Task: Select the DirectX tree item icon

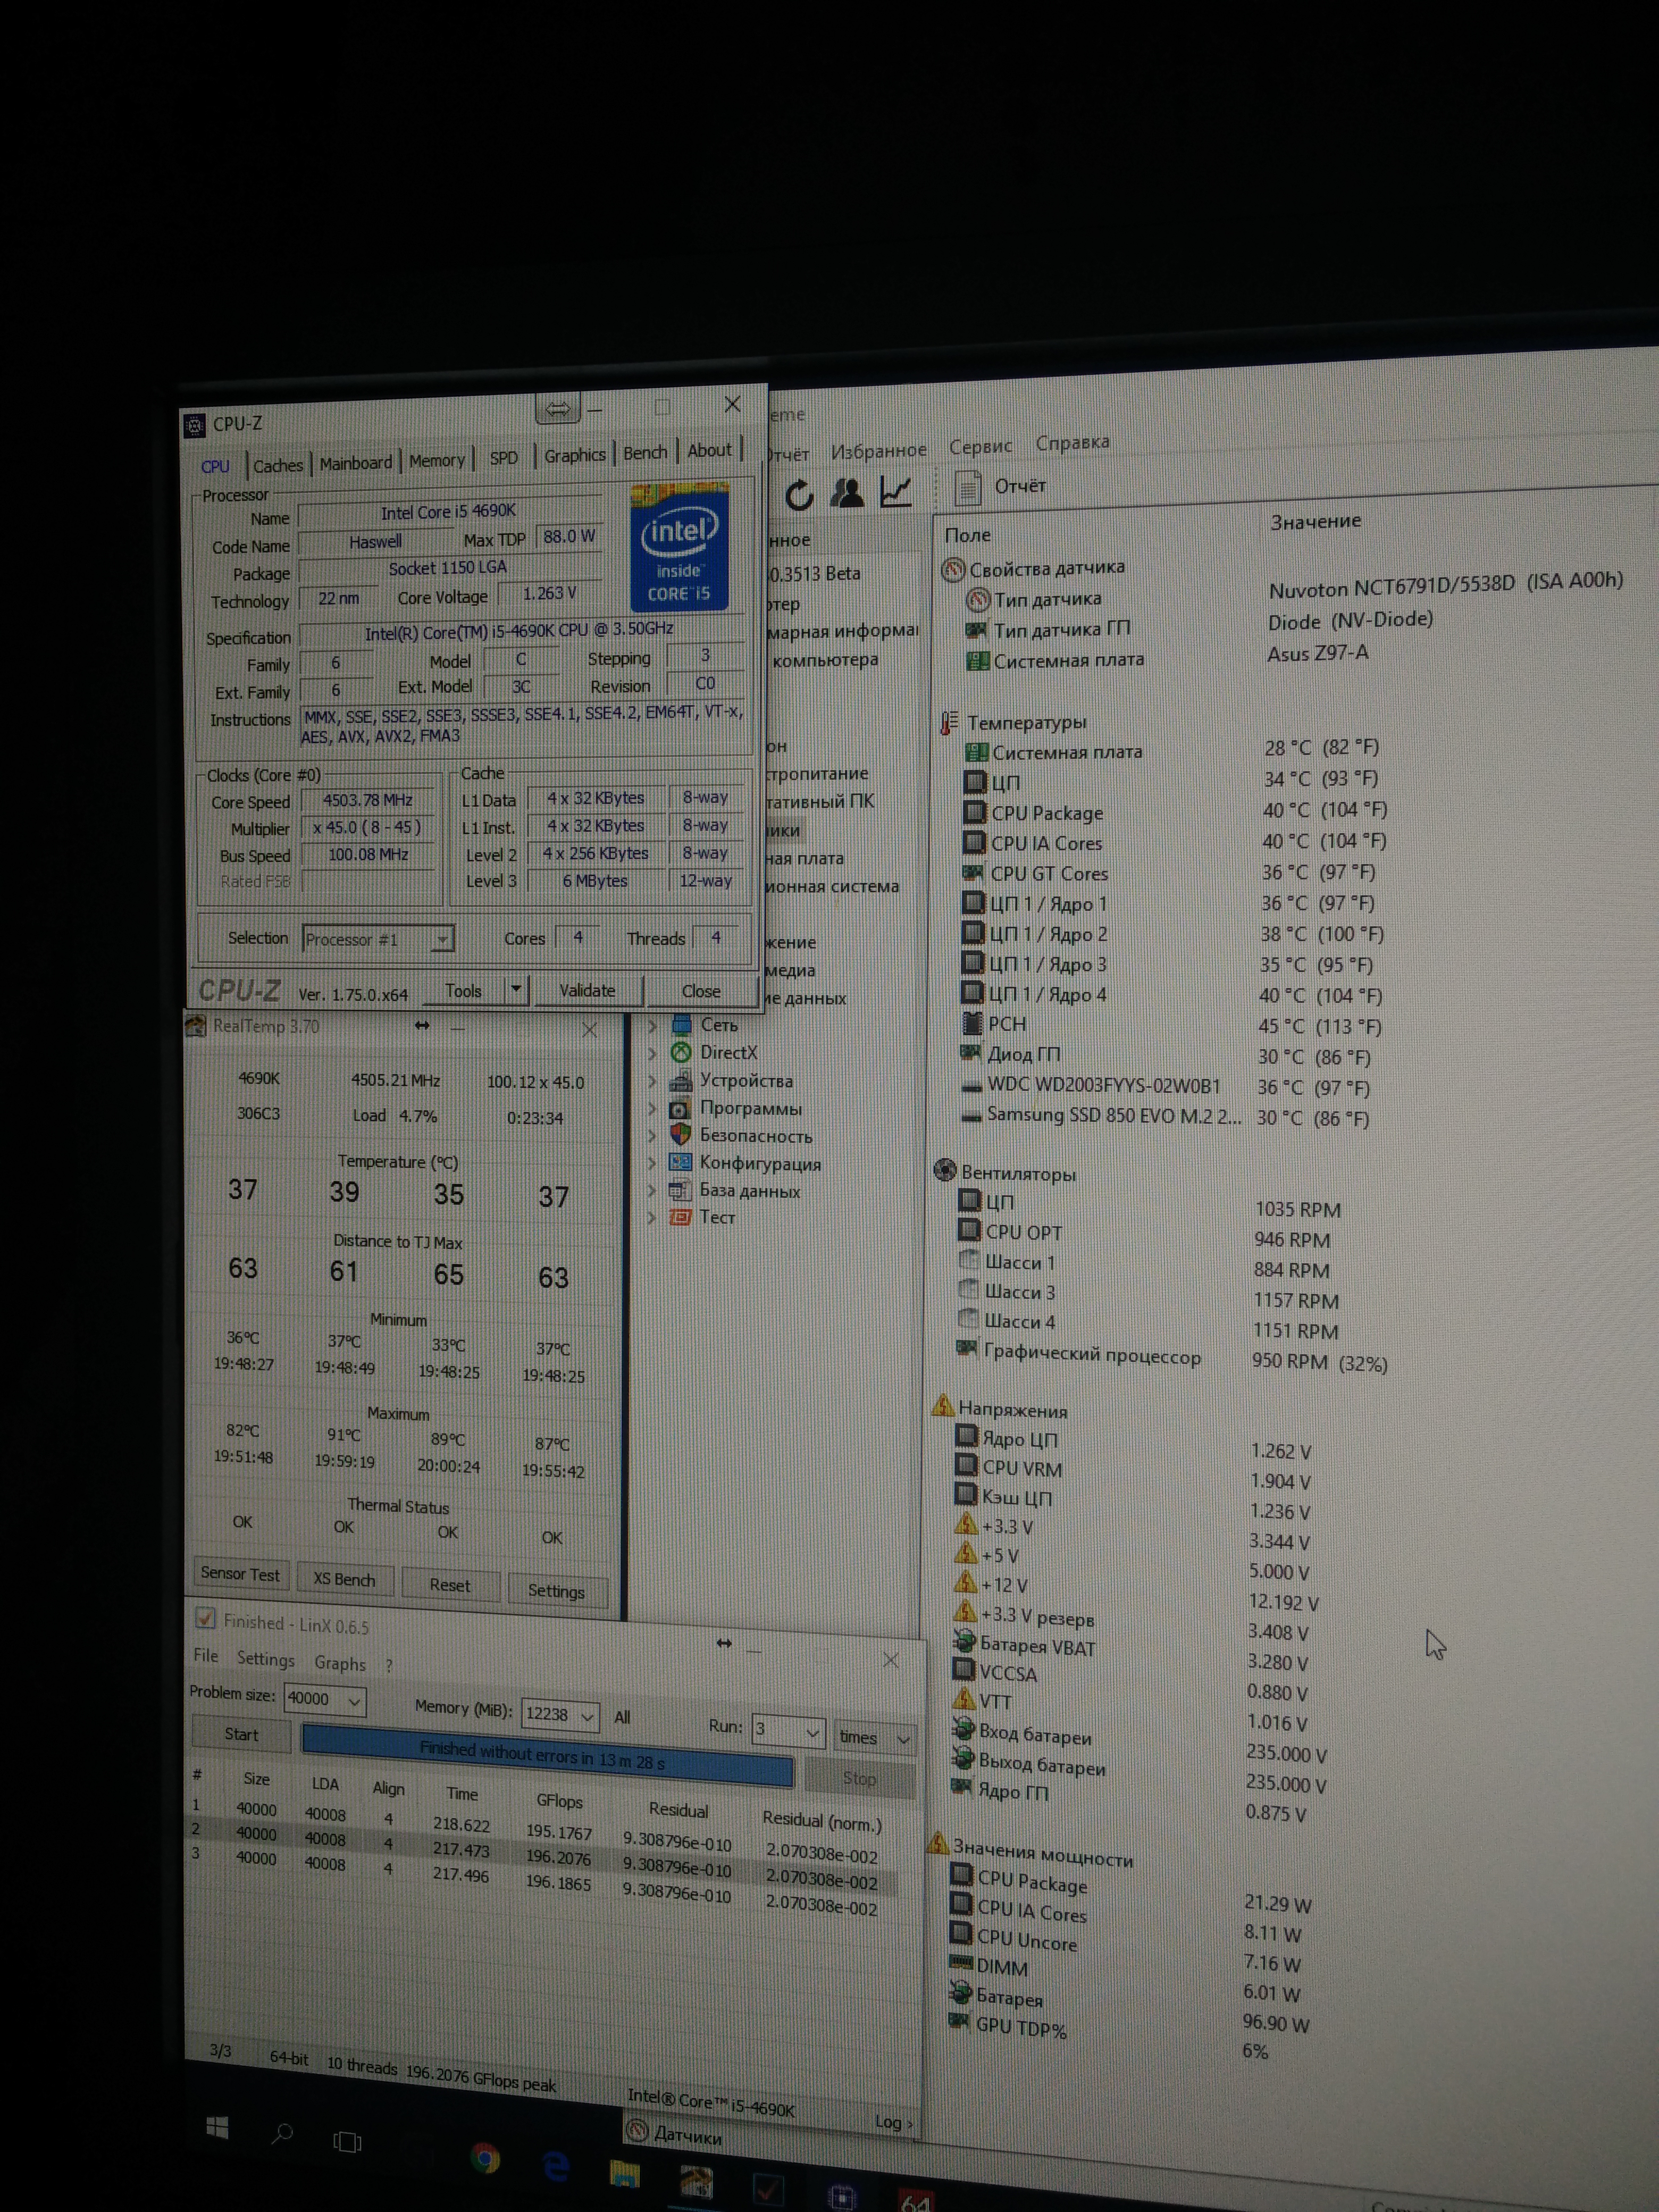Action: click(680, 1052)
